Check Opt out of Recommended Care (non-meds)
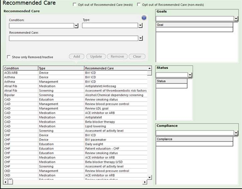This screenshot has width=242, height=189. [138, 5]
